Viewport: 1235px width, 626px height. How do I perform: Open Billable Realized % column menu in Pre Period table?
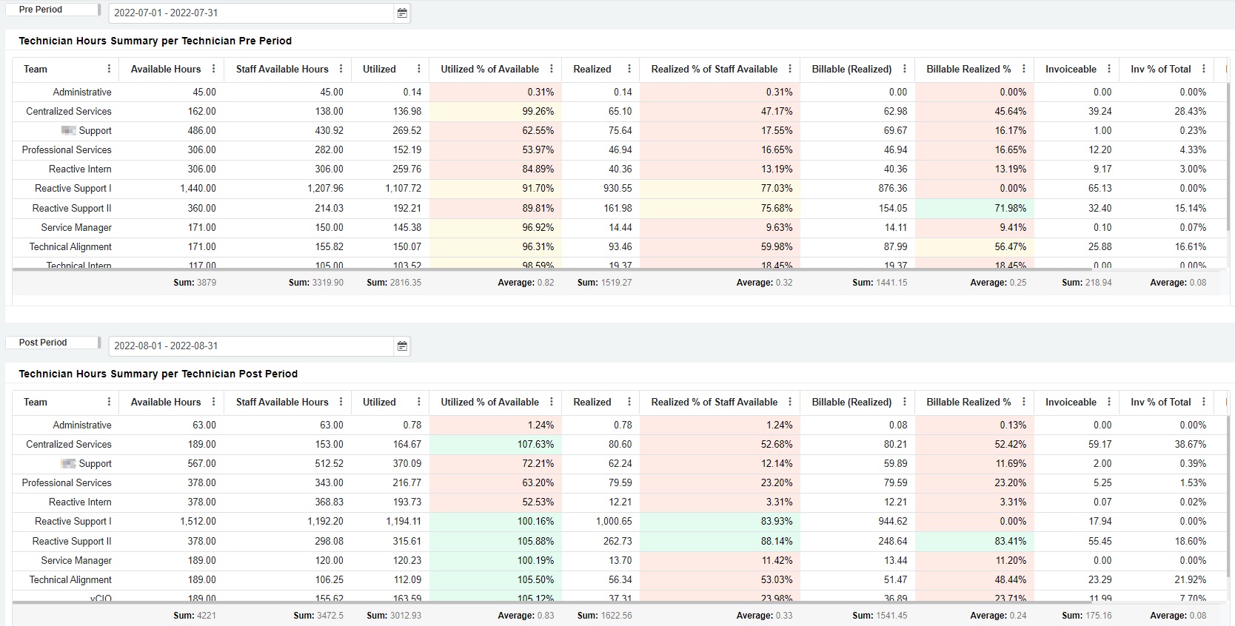tap(1024, 69)
